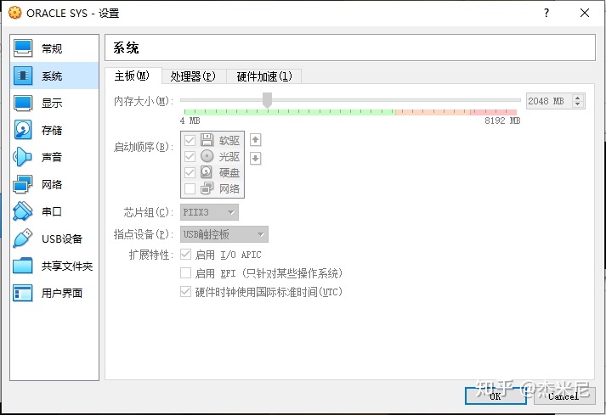This screenshot has width=606, height=415.
Task: Enable the 网络 network boot checkbox
Action: pos(190,188)
